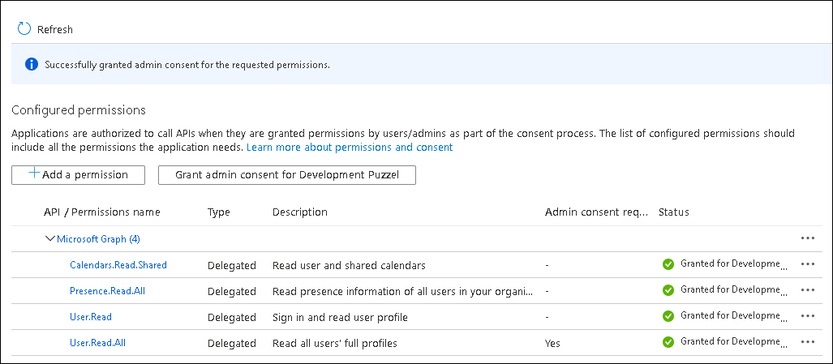The width and height of the screenshot is (833, 364).
Task: Open the User.Read permission link
Action: pos(91,317)
